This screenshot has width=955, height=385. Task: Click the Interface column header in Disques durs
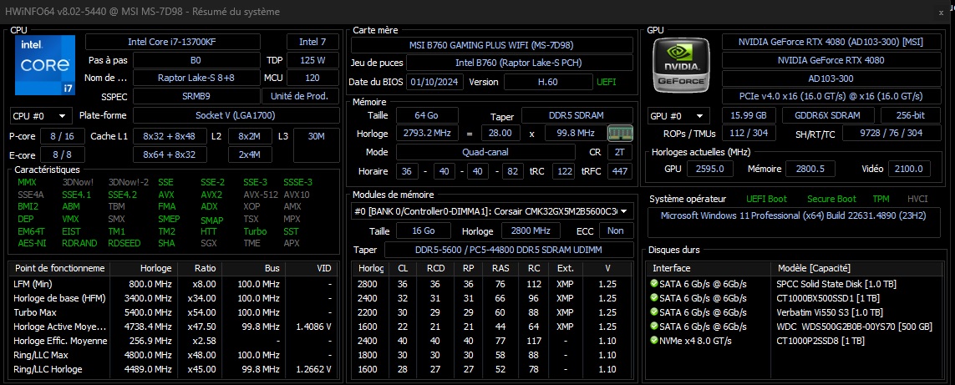coord(710,268)
